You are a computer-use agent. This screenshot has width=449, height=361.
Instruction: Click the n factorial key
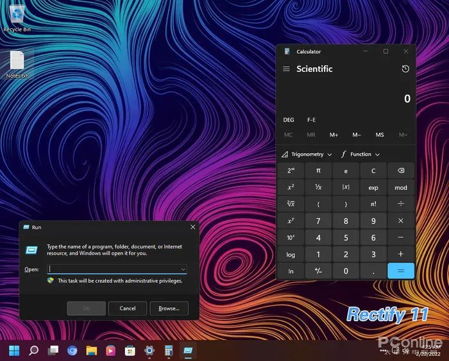373,204
